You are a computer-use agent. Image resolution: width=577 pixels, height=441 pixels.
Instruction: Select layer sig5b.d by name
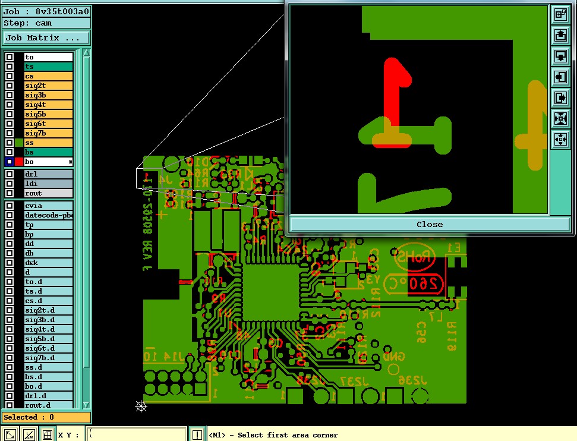(49, 339)
